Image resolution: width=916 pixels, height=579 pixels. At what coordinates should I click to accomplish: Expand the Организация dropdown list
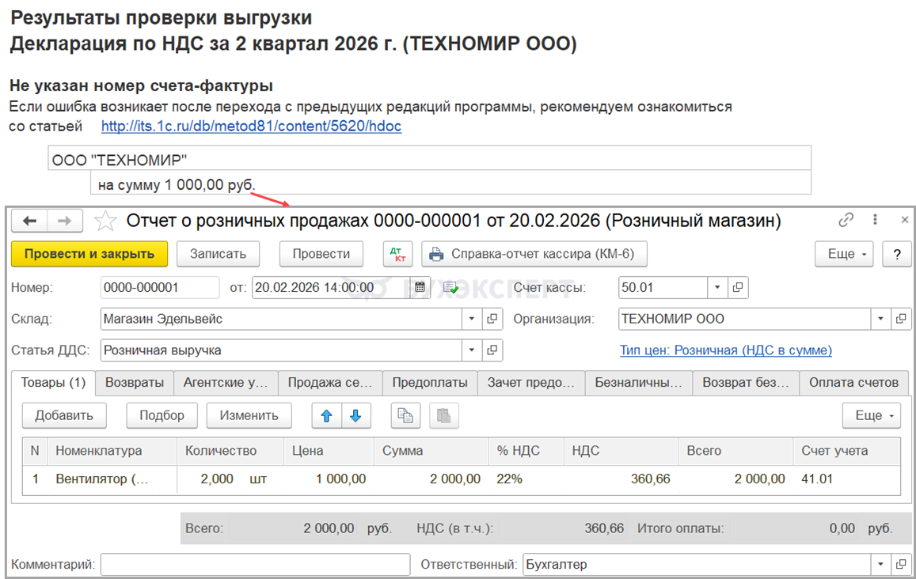coord(881,319)
